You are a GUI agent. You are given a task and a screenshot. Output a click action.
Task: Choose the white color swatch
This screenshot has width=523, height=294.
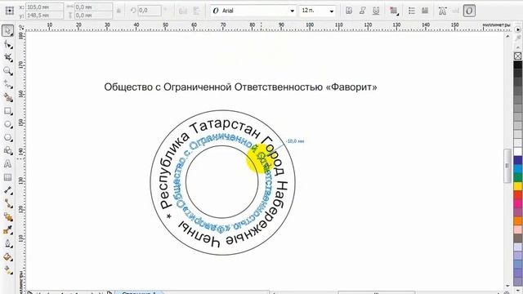(517, 152)
